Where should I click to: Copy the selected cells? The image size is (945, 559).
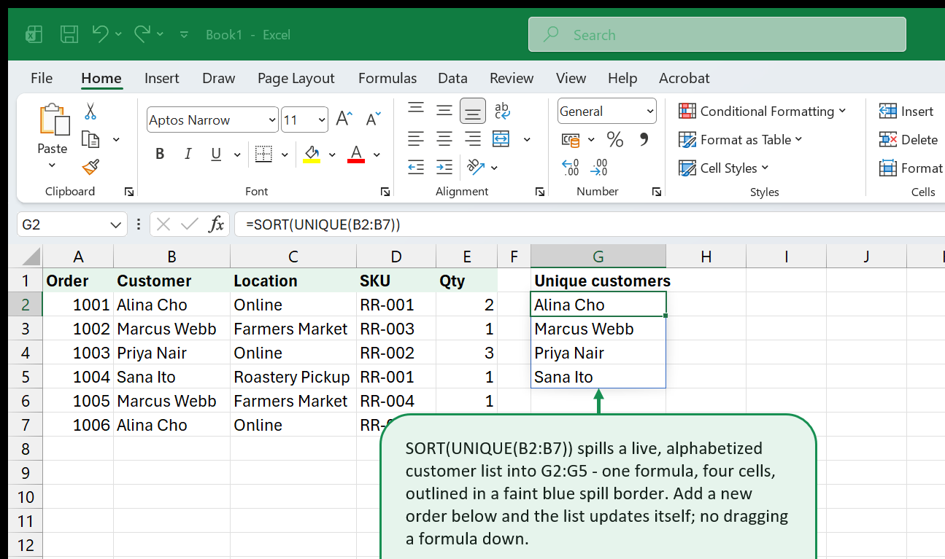pos(90,139)
